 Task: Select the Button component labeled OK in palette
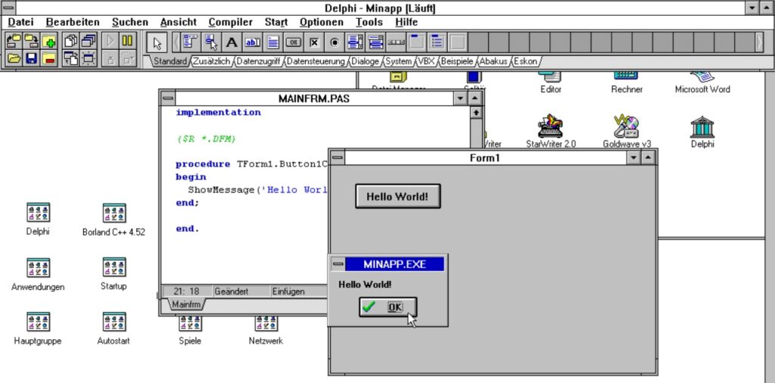tap(294, 42)
